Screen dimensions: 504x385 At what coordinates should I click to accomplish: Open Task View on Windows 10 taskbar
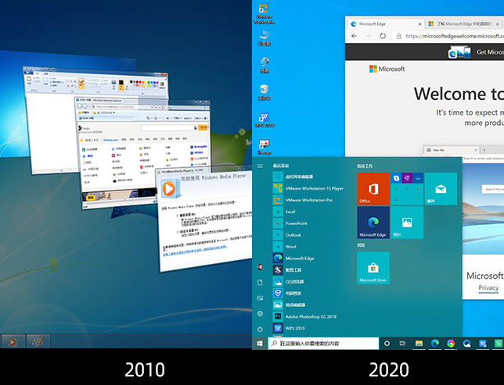click(x=402, y=344)
